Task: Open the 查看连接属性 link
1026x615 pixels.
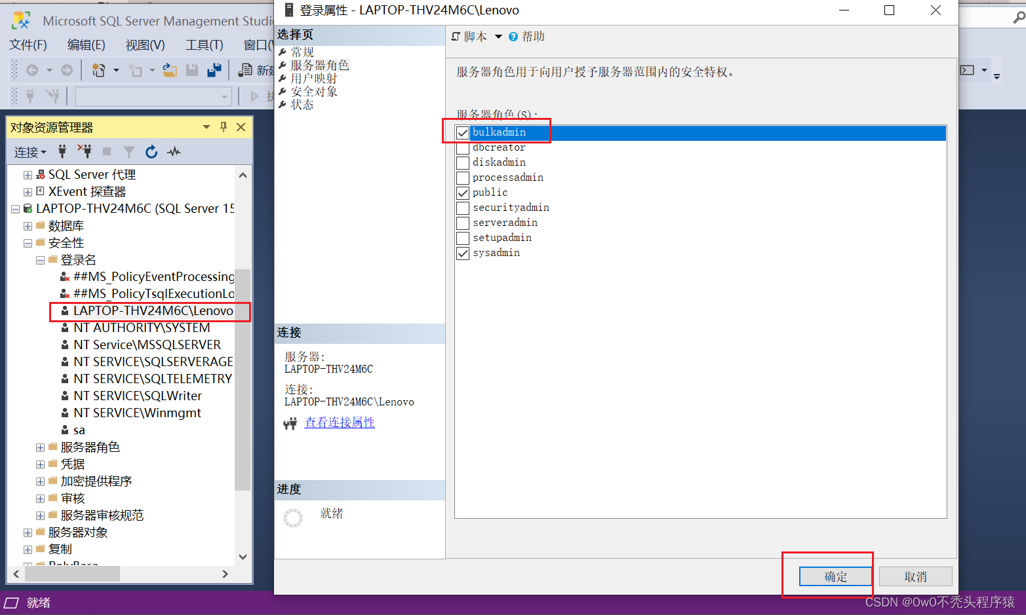Action: [x=340, y=422]
